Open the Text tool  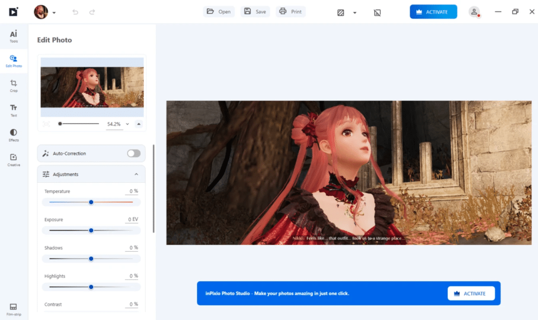coord(13,110)
